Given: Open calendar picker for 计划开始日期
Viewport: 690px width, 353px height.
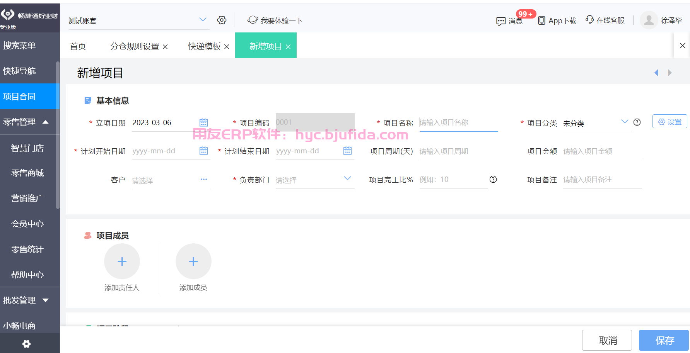Looking at the screenshot, I should pyautogui.click(x=204, y=151).
